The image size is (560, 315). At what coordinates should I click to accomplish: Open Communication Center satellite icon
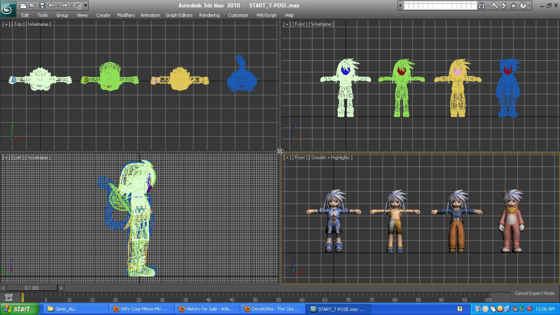tap(504, 5)
